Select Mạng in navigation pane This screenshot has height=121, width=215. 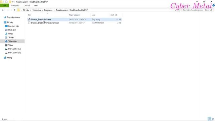point(9,57)
